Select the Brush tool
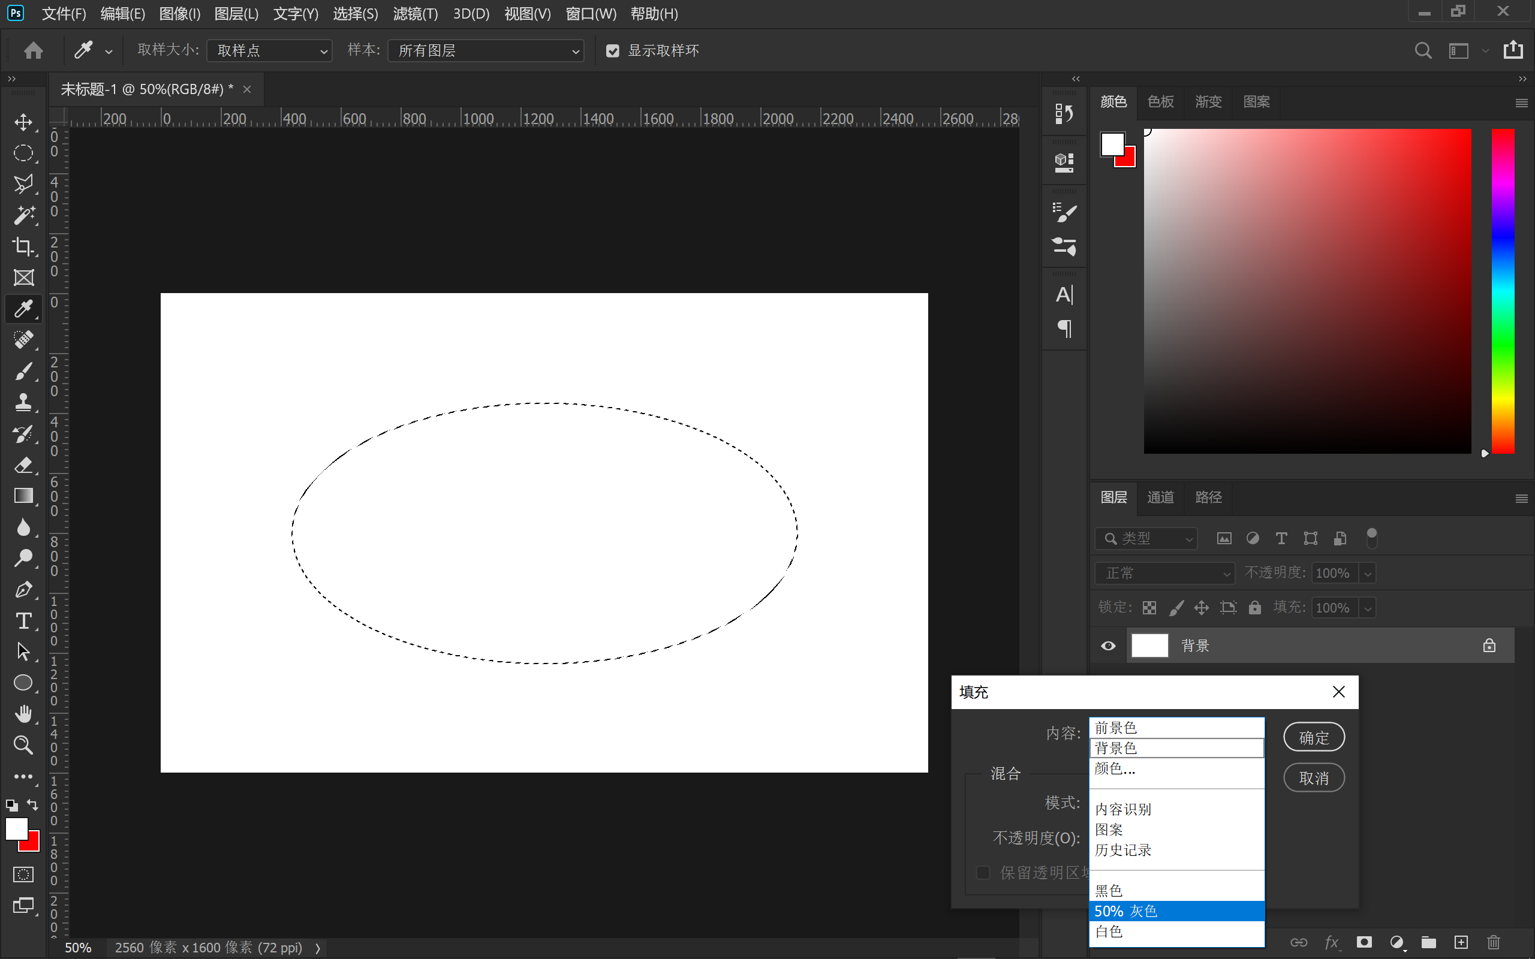1535x959 pixels. (23, 371)
